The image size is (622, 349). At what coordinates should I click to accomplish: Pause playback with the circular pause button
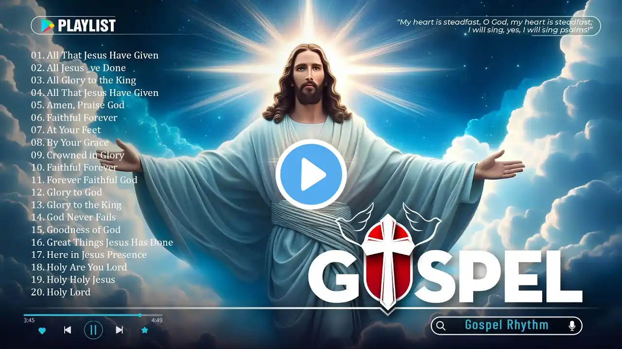(x=93, y=330)
